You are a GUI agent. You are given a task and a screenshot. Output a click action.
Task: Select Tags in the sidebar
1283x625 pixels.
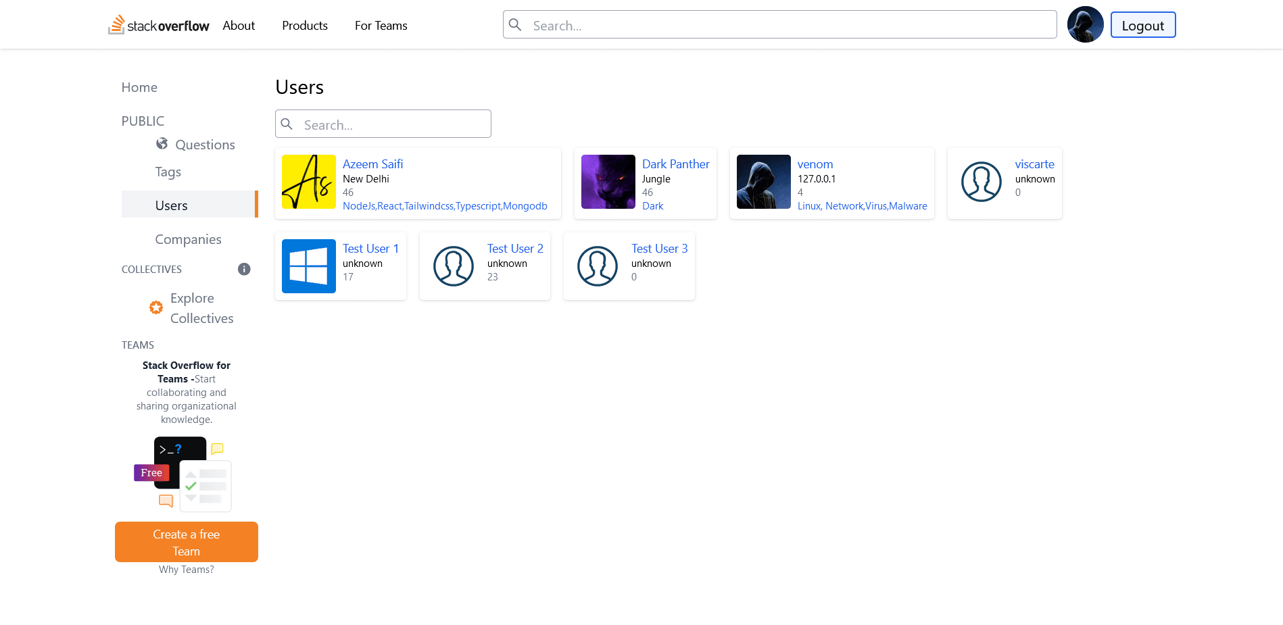pyautogui.click(x=167, y=172)
